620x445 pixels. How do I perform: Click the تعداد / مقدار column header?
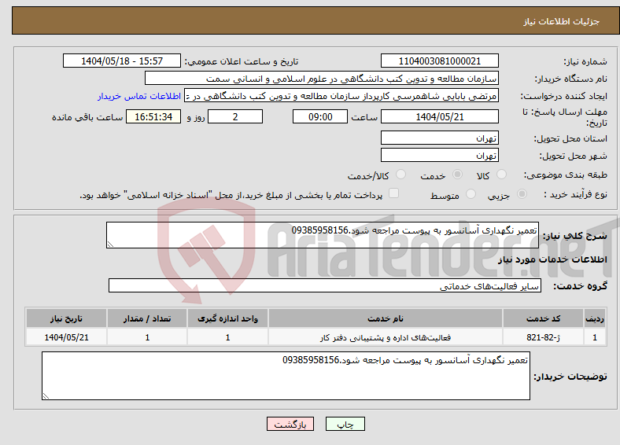coord(147,318)
